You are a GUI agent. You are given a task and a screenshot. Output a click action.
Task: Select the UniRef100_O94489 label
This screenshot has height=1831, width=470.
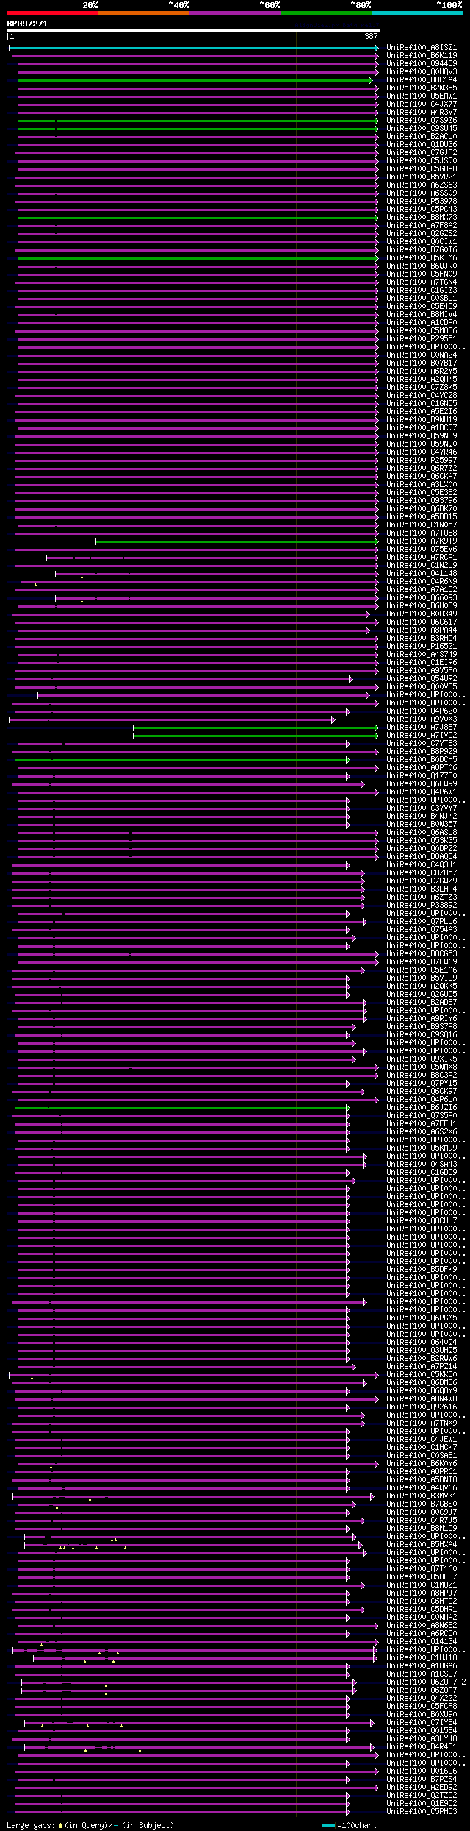[422, 64]
